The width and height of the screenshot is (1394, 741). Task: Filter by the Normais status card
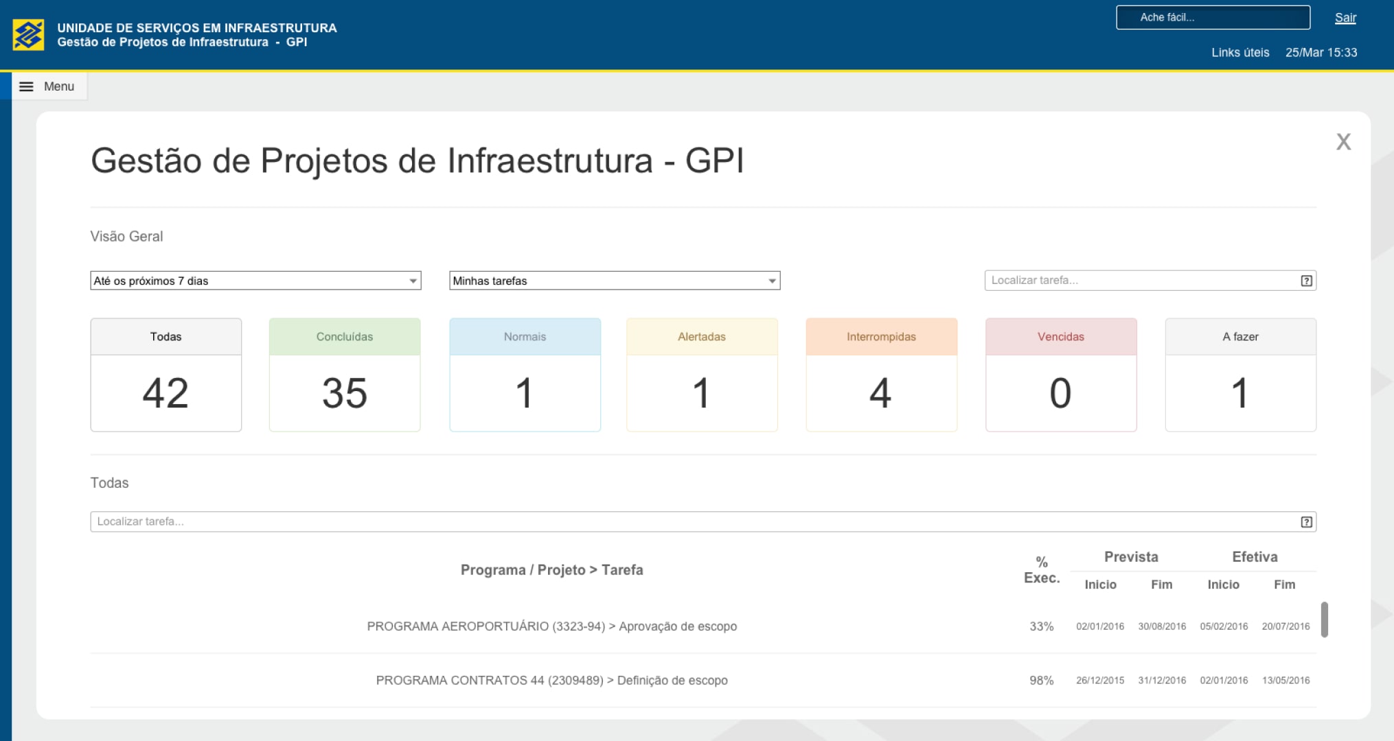(525, 375)
